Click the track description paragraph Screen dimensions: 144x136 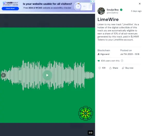[x=118, y=32]
